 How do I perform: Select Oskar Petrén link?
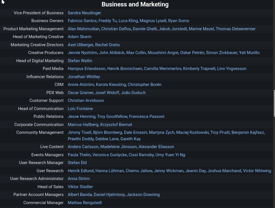192,53
